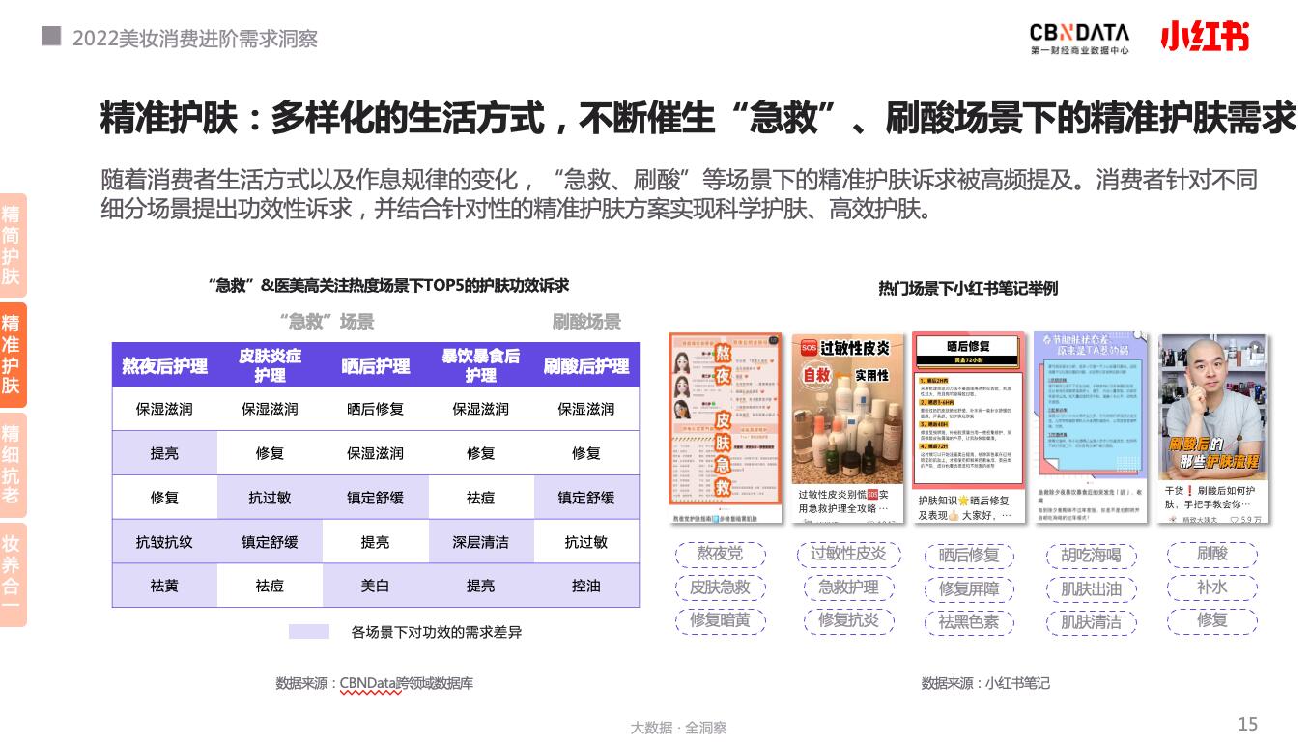Click the 祛黑色素 tag pill
1310x746 pixels.
(969, 621)
